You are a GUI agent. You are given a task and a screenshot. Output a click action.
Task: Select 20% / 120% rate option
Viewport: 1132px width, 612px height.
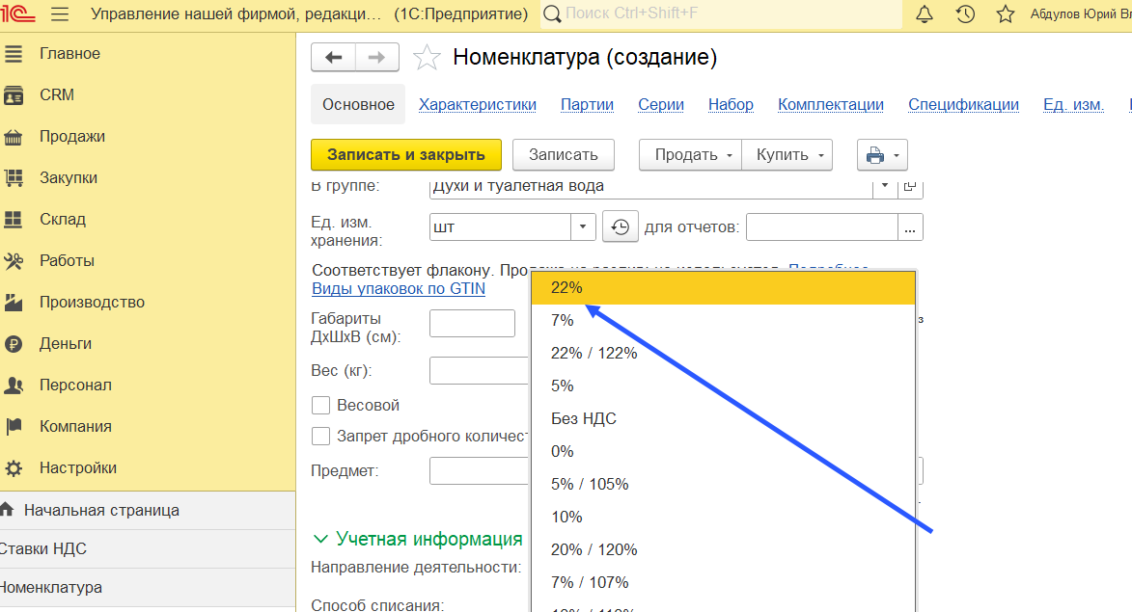pos(724,550)
